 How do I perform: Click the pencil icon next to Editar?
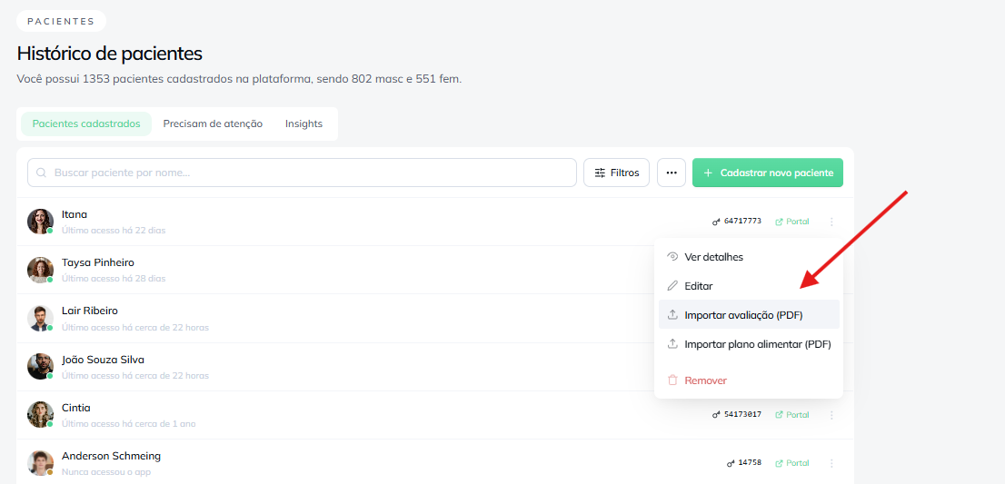[x=672, y=285]
